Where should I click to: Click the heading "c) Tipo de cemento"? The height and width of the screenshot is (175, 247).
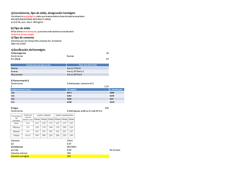22,38
